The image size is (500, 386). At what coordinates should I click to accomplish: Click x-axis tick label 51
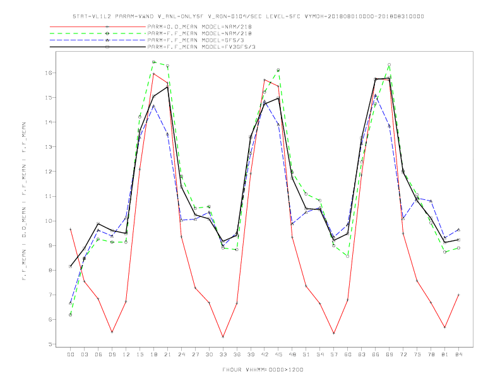[x=306, y=354]
